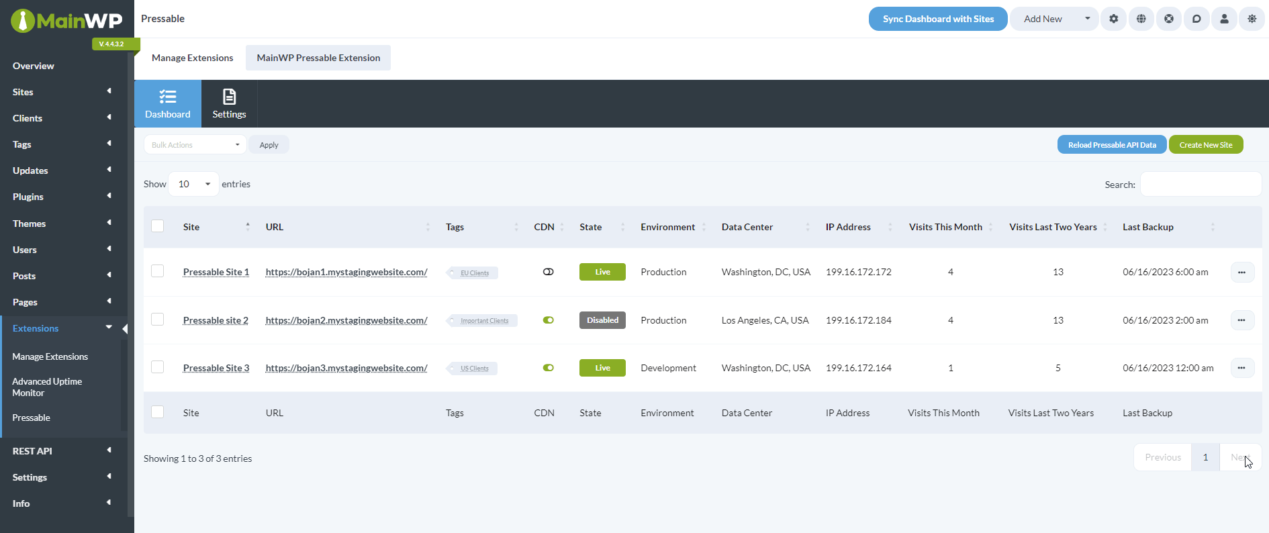Check the Pressable site 2 row checkbox

pos(158,320)
